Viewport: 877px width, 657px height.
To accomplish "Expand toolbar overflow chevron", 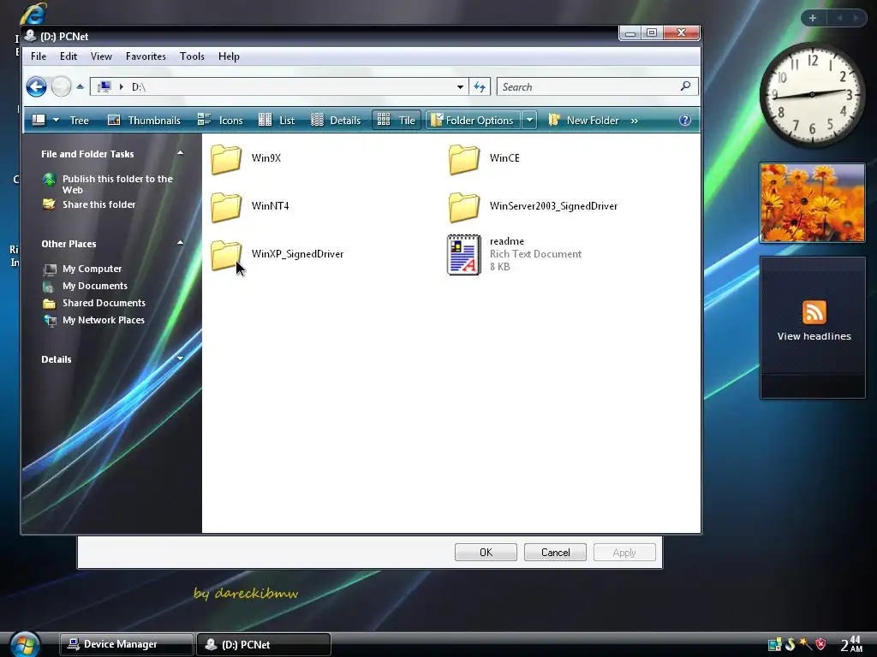I will point(635,121).
